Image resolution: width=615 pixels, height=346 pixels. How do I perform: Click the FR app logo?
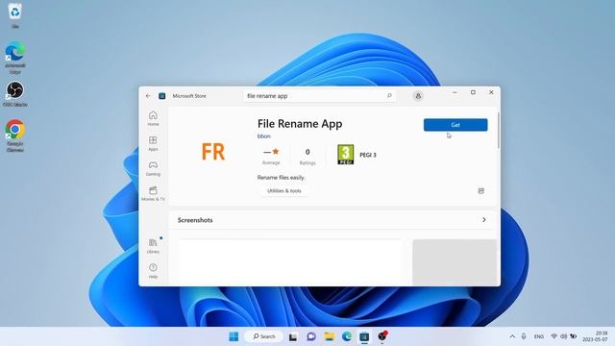click(213, 152)
